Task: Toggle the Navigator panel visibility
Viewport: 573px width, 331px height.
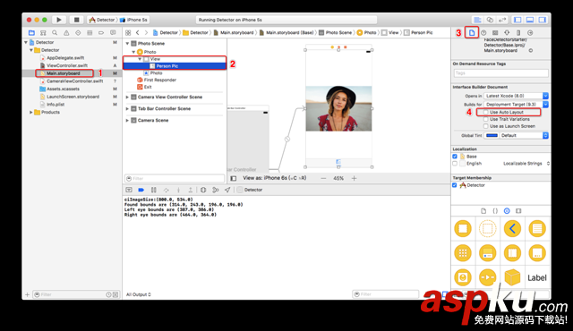Action: (517, 20)
